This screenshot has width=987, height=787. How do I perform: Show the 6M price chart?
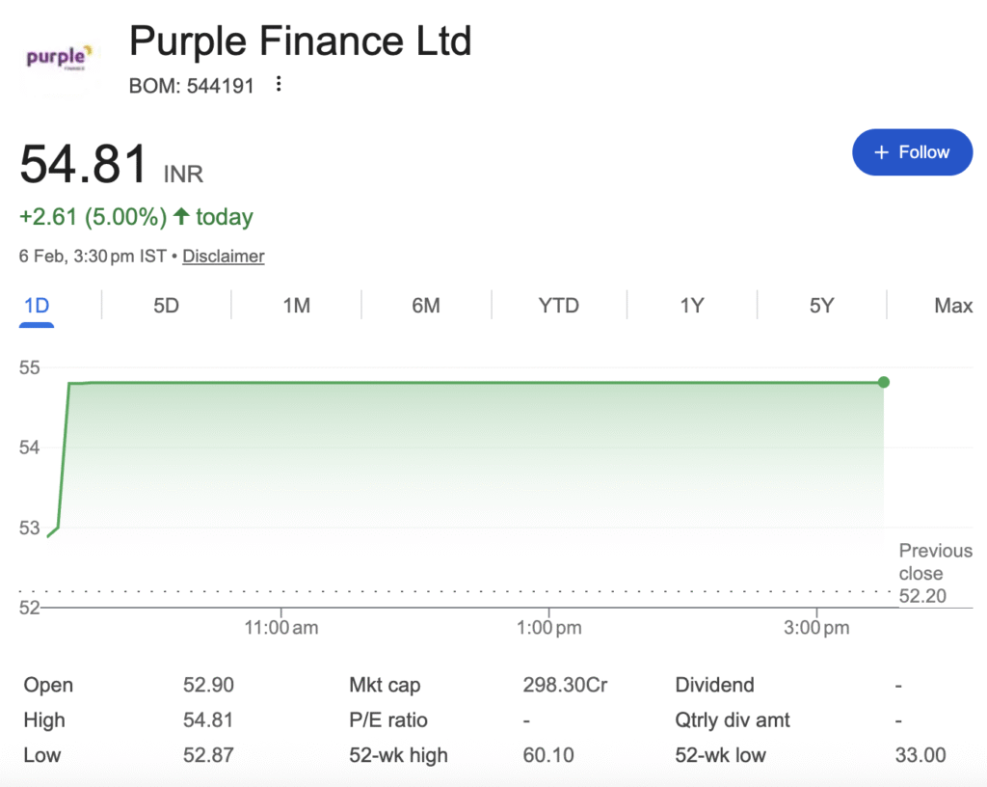tap(426, 306)
